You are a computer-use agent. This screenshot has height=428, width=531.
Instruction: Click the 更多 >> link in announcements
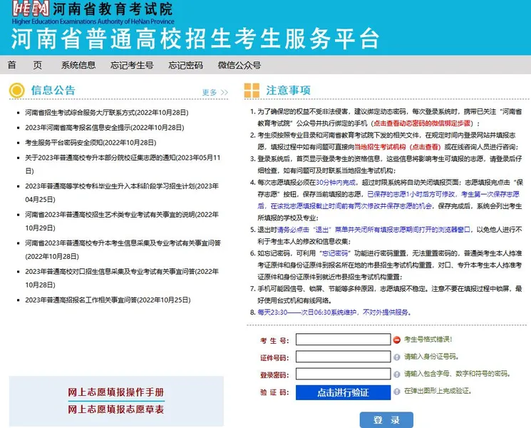(x=215, y=92)
